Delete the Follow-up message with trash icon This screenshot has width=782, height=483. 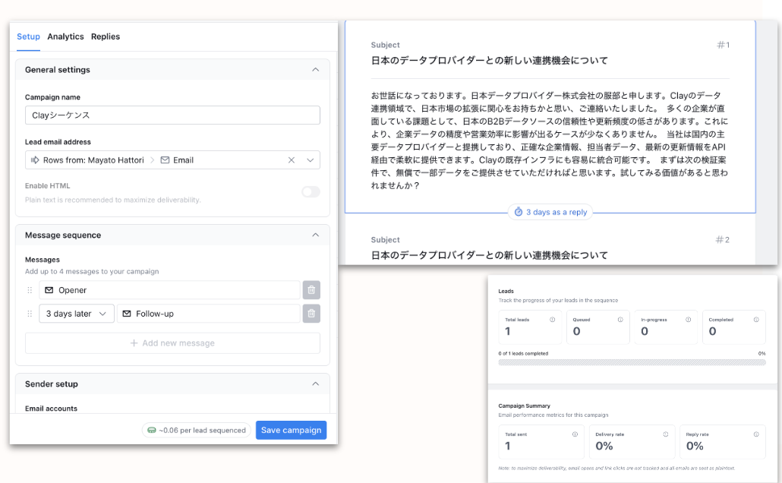pyautogui.click(x=311, y=314)
